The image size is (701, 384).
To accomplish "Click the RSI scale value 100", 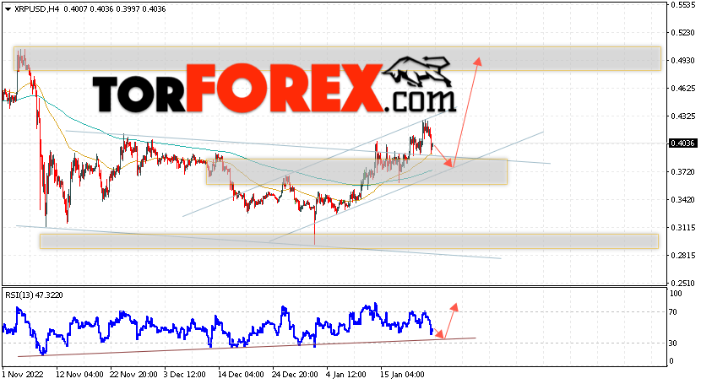I will pyautogui.click(x=676, y=294).
